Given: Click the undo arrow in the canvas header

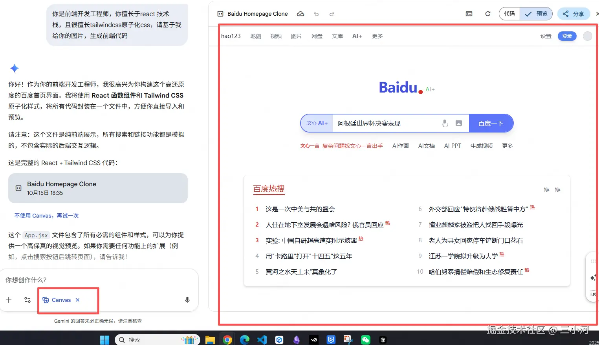Looking at the screenshot, I should click(316, 14).
